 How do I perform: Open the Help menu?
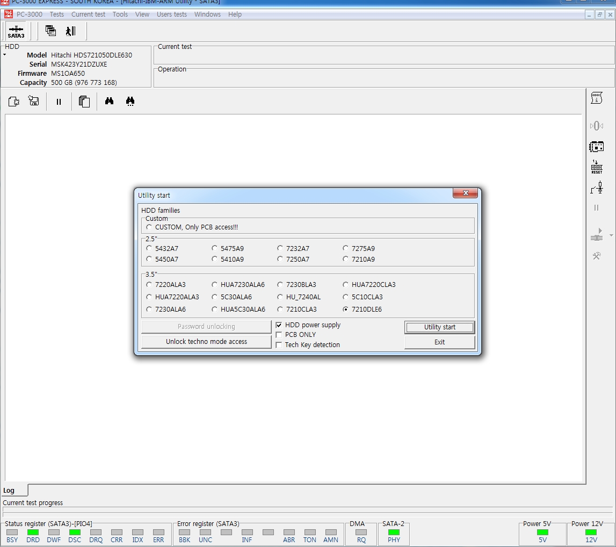235,14
